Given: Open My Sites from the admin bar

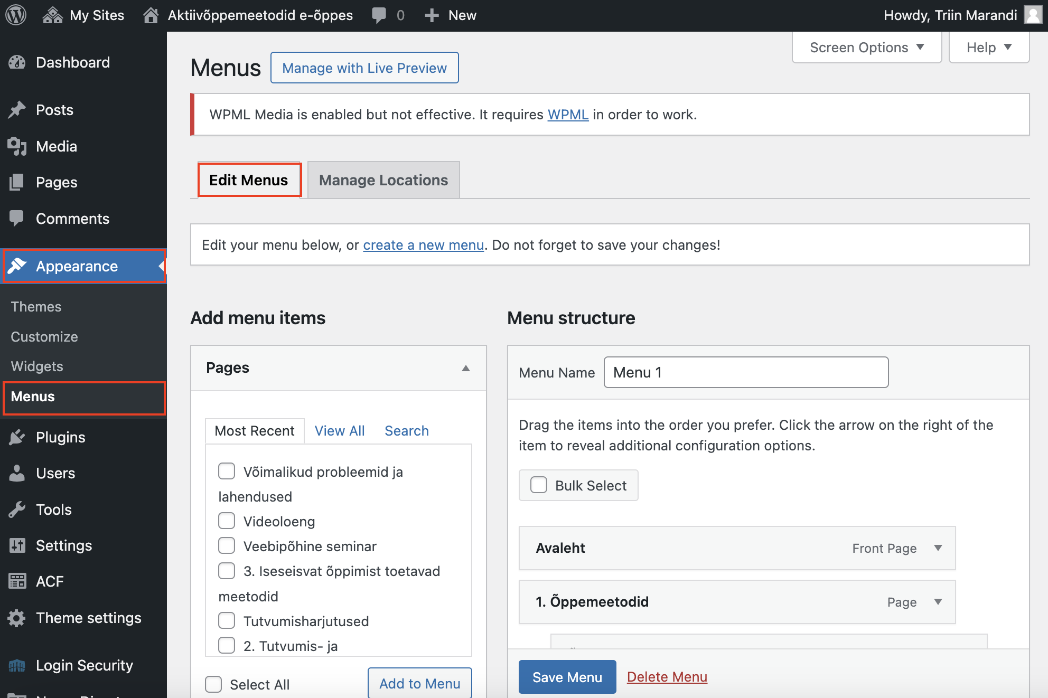Looking at the screenshot, I should click(83, 15).
